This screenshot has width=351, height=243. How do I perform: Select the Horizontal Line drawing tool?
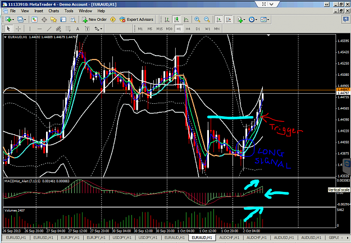tap(40, 29)
